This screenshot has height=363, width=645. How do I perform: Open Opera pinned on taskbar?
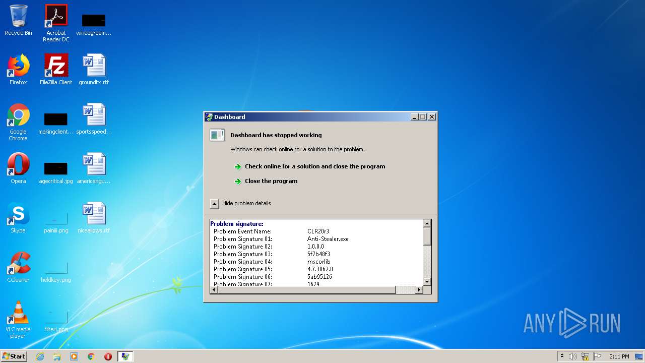pos(108,356)
